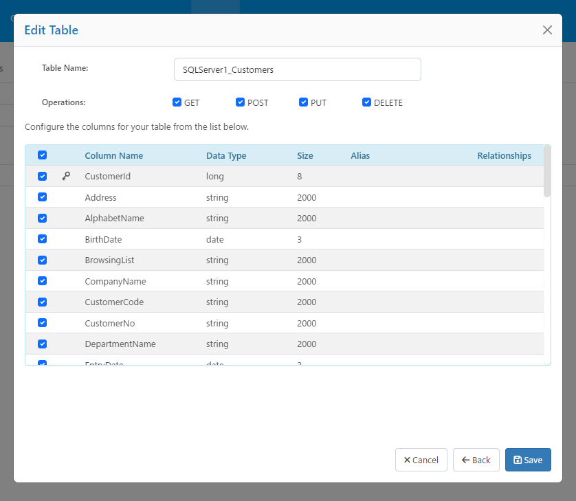Deselect the Address column checkbox

[42, 197]
